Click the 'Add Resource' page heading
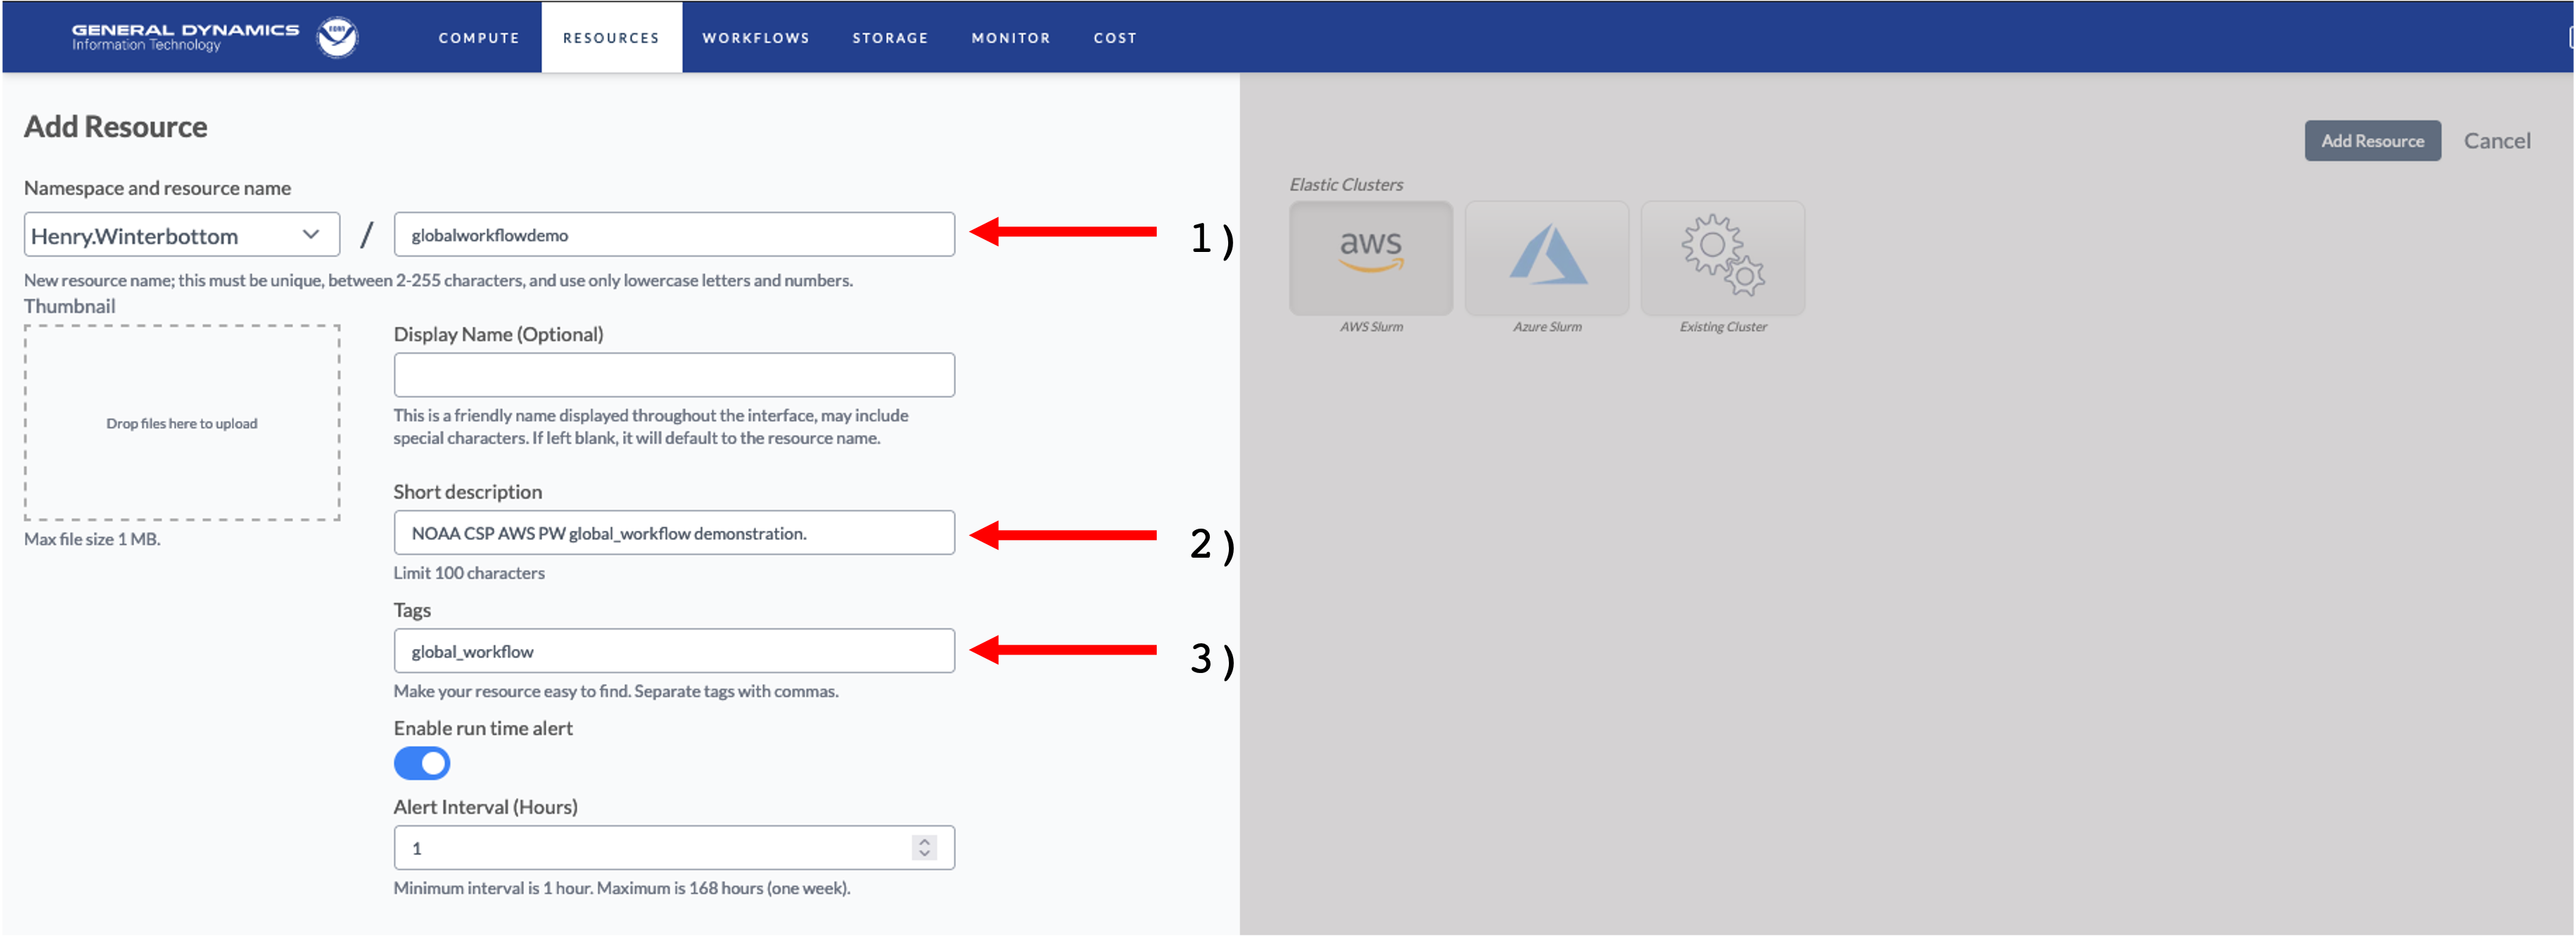Image resolution: width=2576 pixels, height=937 pixels. click(x=116, y=127)
